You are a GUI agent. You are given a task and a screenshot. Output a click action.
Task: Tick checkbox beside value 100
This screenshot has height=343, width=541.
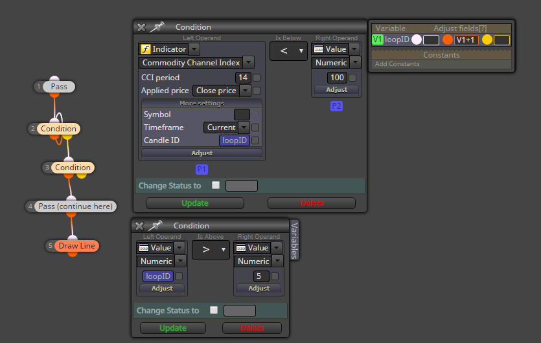[352, 78]
